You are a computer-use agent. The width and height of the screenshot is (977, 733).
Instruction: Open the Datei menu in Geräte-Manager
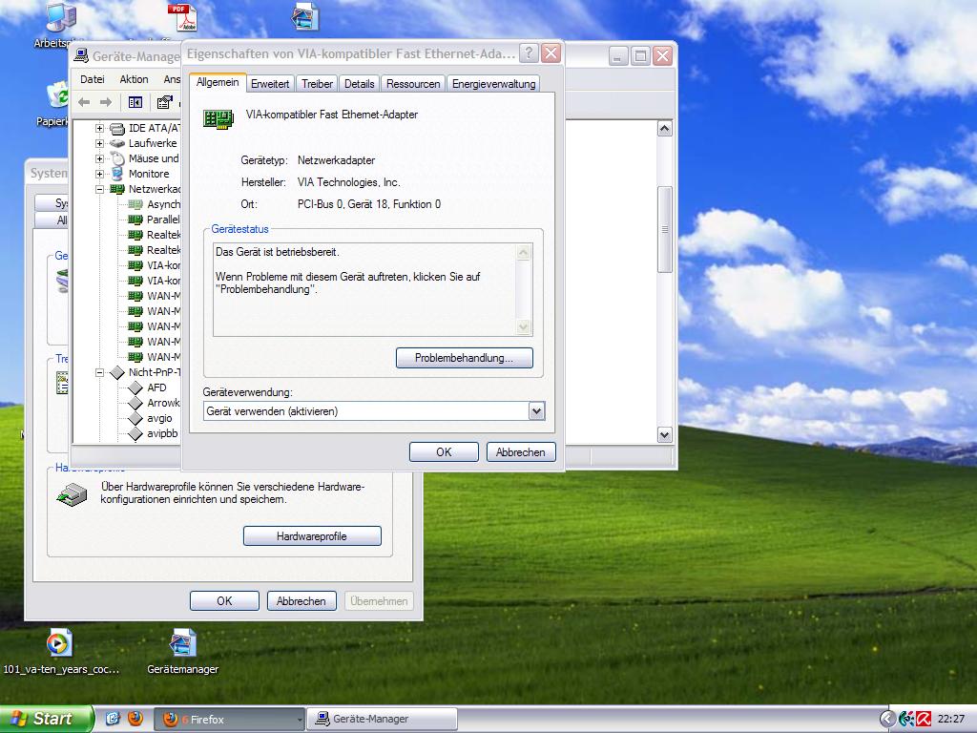pos(93,79)
